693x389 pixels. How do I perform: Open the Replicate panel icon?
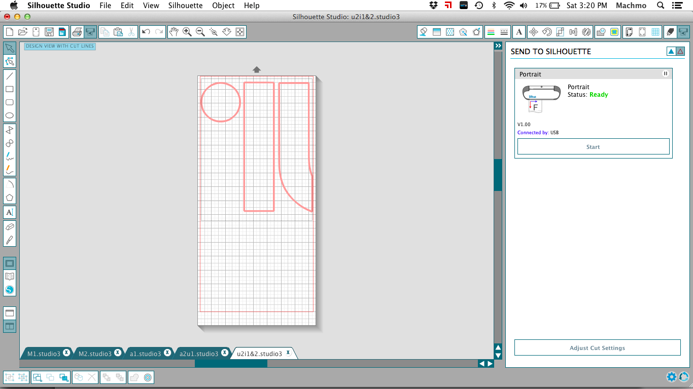(586, 32)
